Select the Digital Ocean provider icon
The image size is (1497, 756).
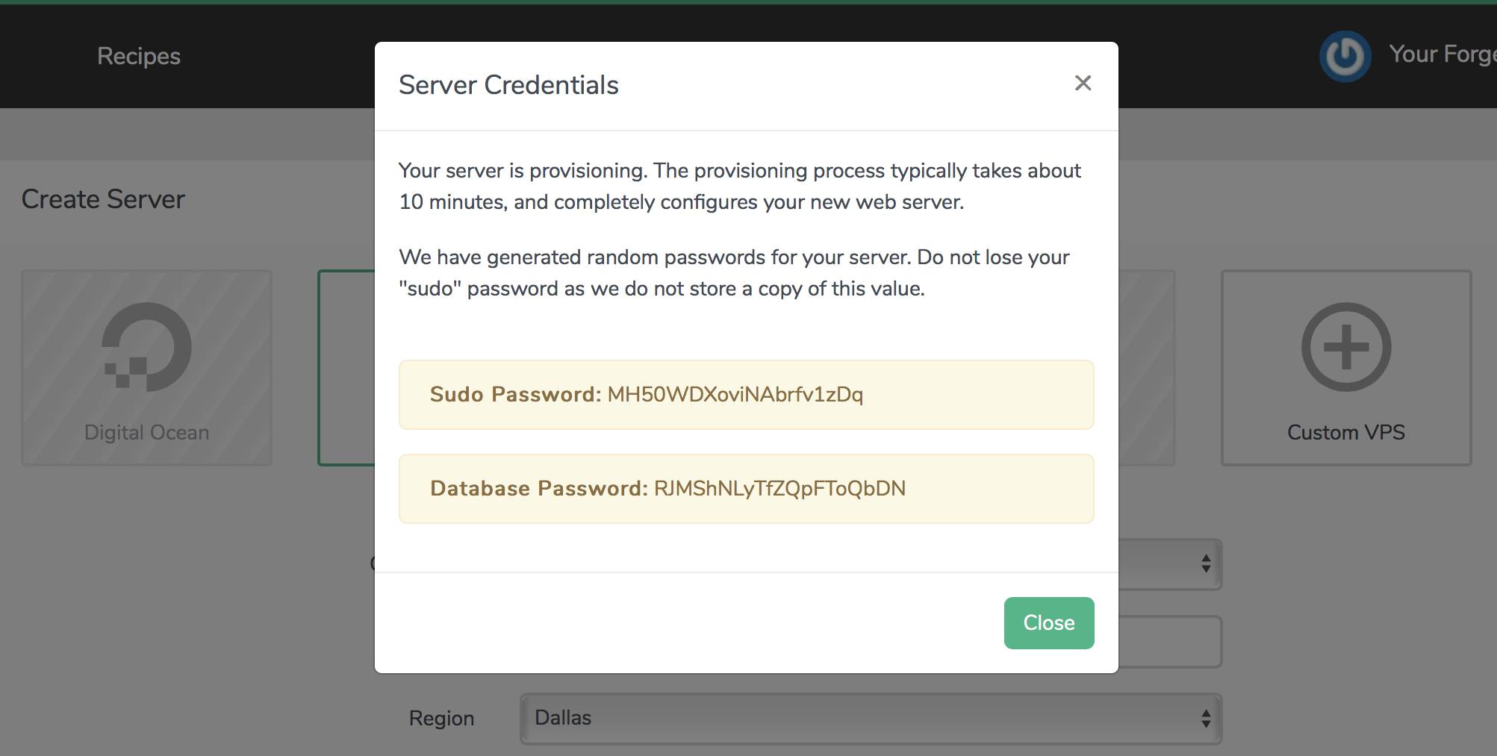click(x=146, y=347)
